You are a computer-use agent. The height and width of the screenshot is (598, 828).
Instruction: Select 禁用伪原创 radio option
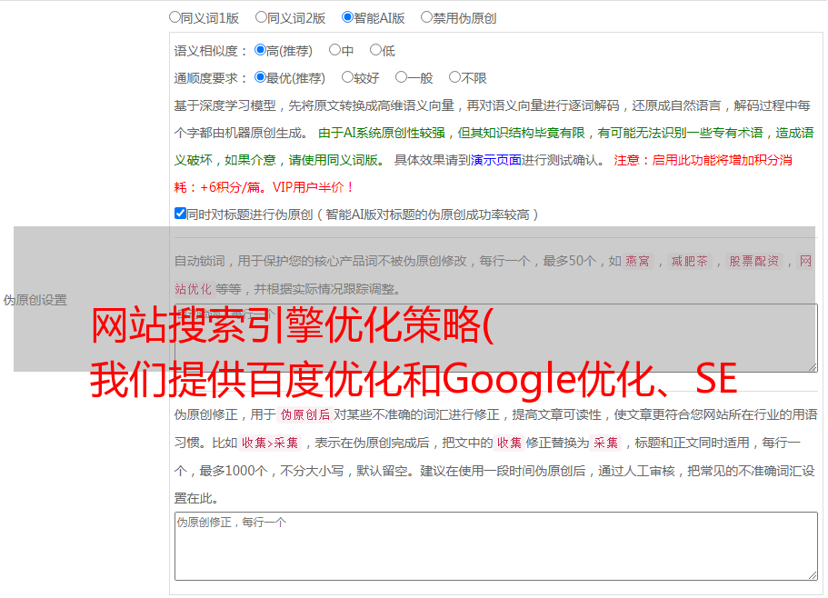(426, 17)
